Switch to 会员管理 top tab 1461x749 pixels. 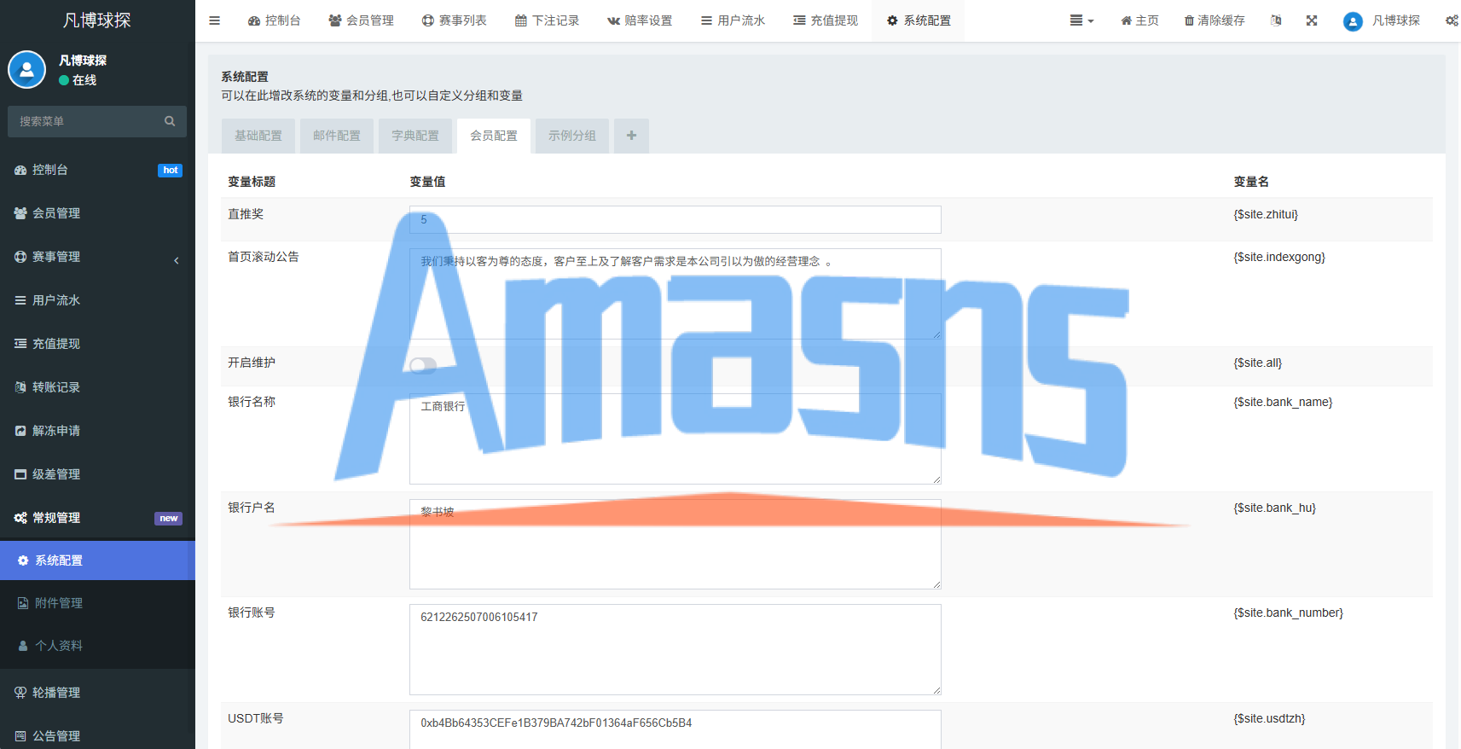tap(361, 20)
